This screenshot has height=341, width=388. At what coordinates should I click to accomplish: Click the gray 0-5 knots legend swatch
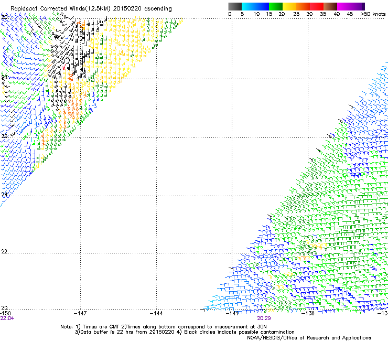pos(235,6)
